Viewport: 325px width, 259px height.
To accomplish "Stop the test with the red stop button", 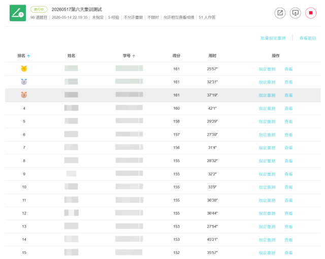I will coord(310,13).
